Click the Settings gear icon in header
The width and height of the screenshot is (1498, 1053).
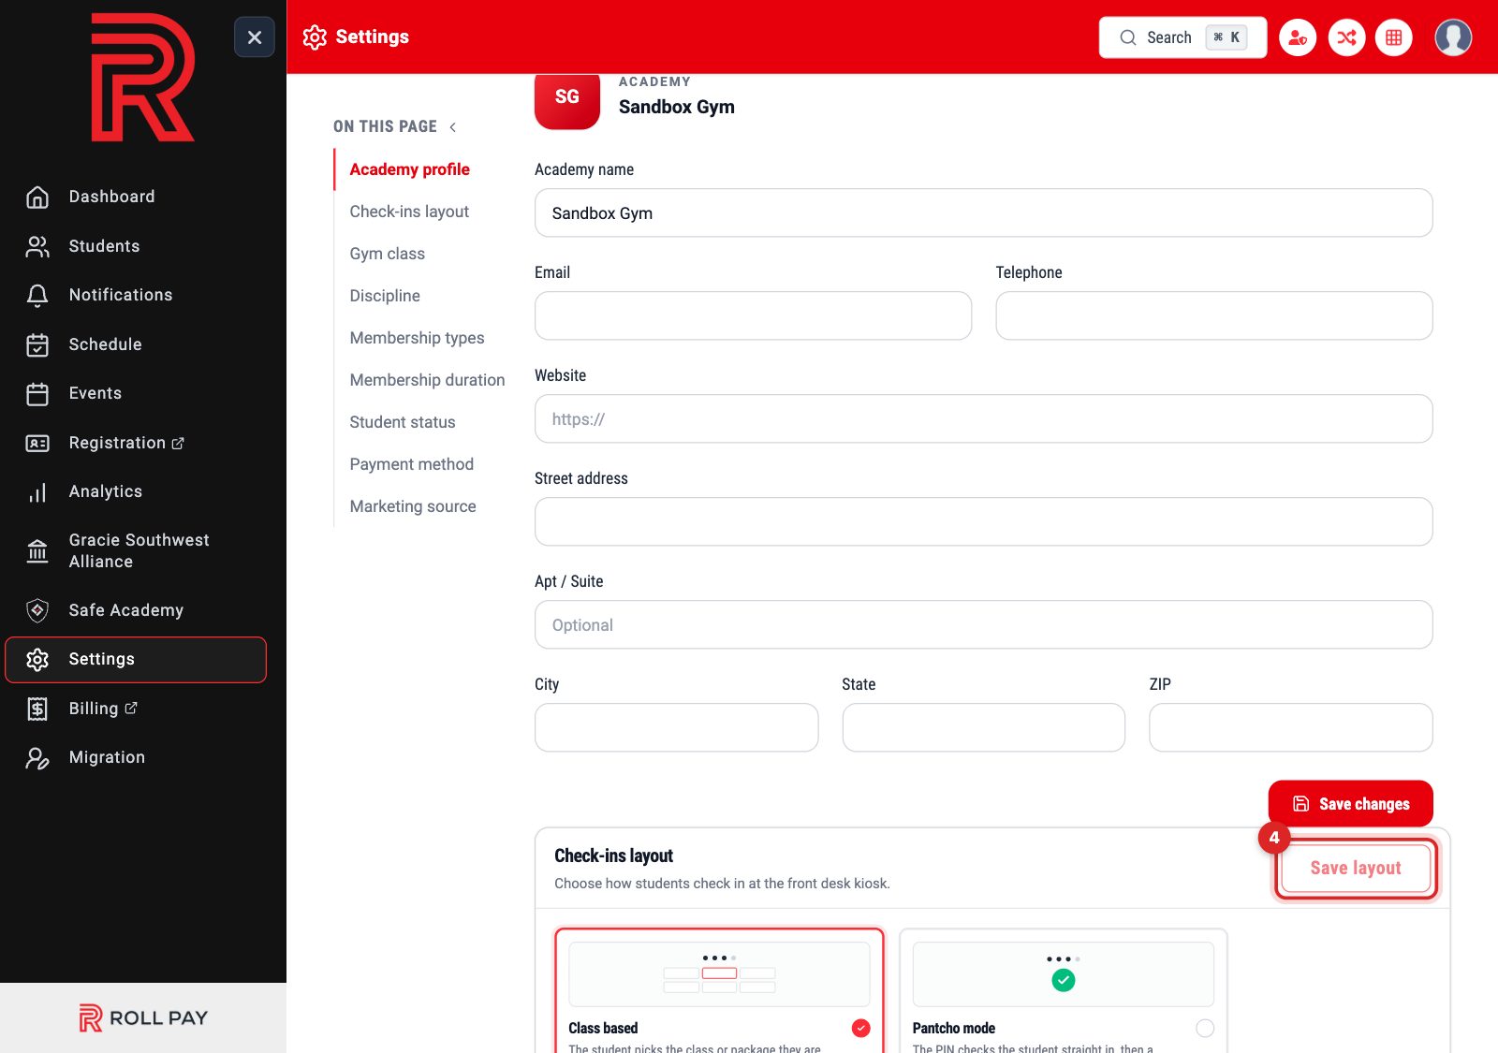315,37
